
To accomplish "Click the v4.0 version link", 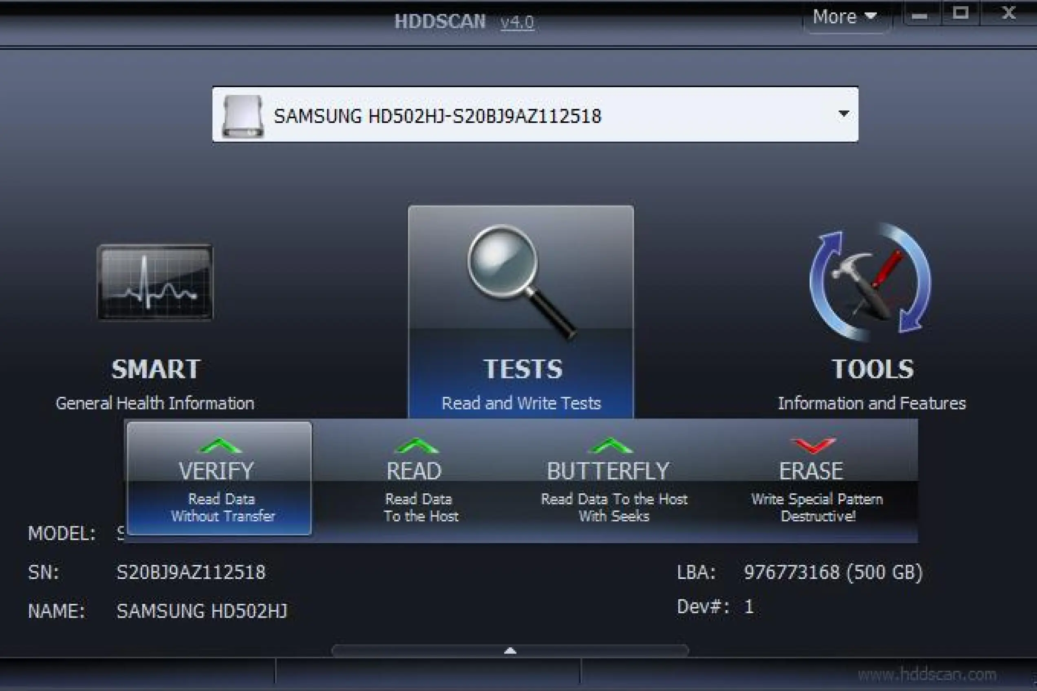I will (517, 22).
